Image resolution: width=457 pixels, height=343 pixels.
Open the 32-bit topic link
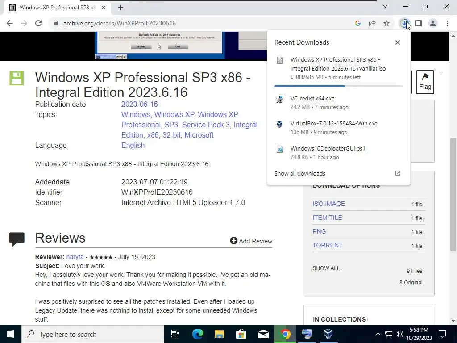point(171,135)
